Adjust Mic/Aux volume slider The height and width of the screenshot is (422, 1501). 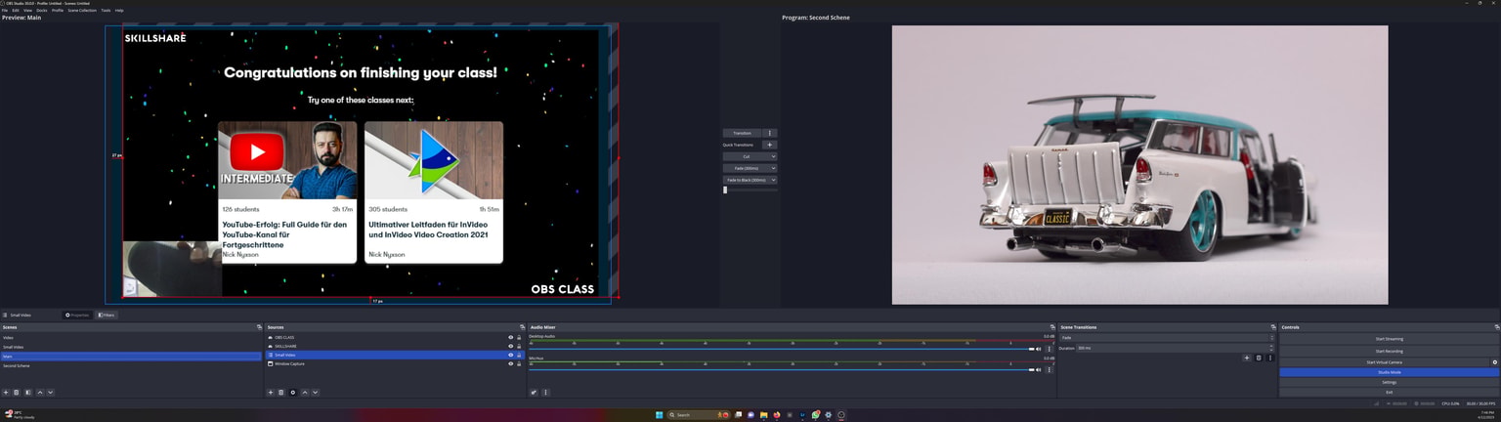point(780,370)
